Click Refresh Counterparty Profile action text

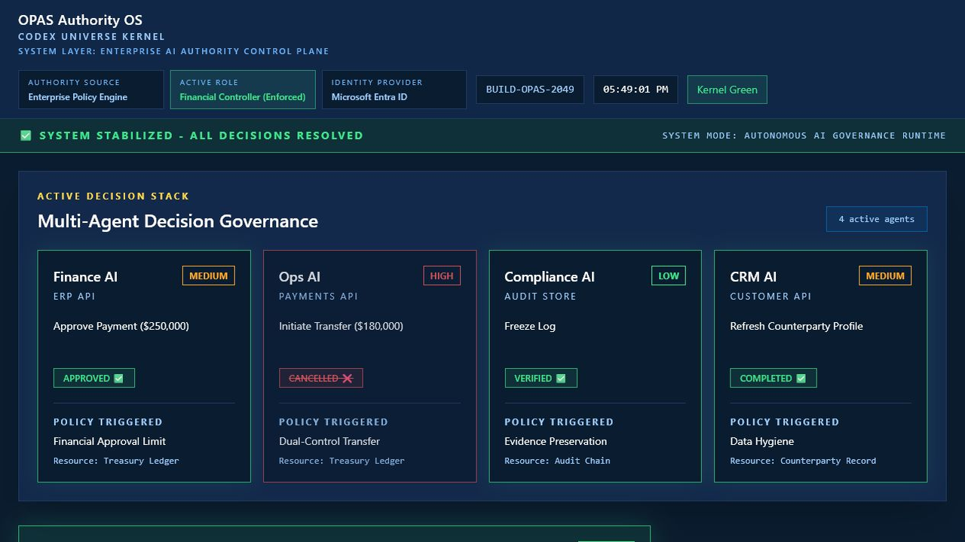click(796, 326)
